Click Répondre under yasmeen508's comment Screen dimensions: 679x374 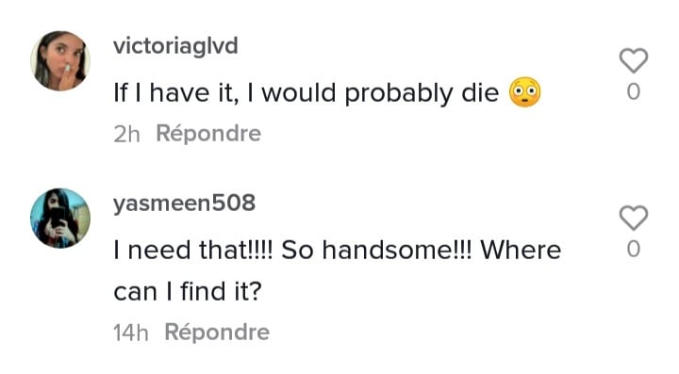(x=217, y=333)
